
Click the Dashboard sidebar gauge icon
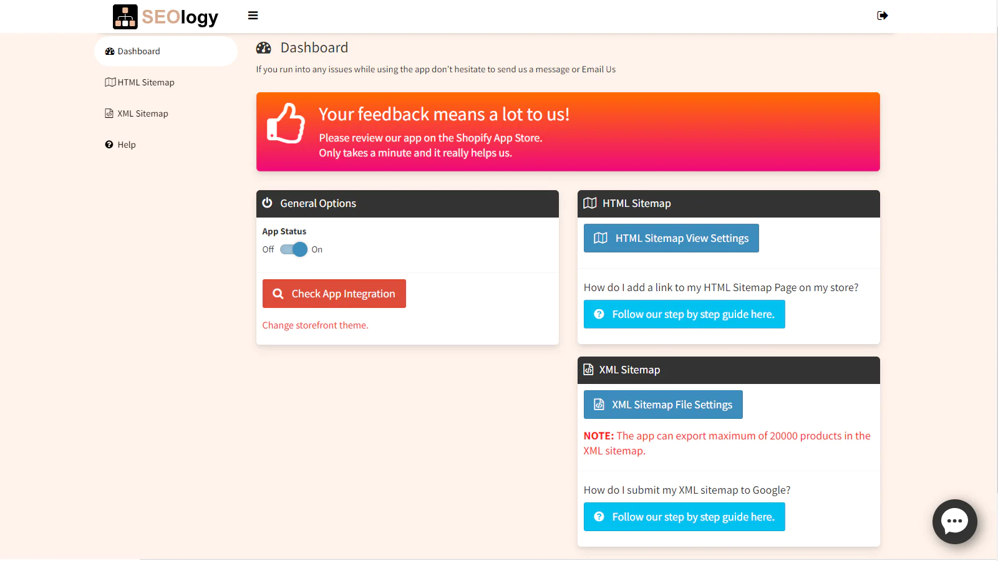point(110,51)
